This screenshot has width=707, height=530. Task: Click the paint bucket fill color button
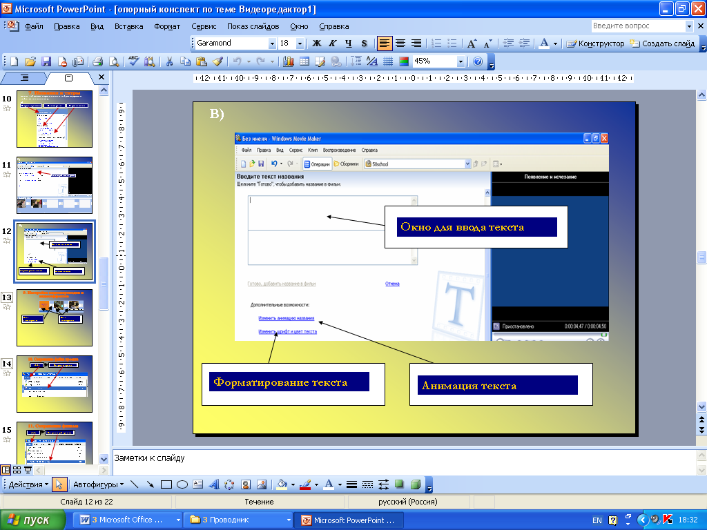click(x=282, y=484)
